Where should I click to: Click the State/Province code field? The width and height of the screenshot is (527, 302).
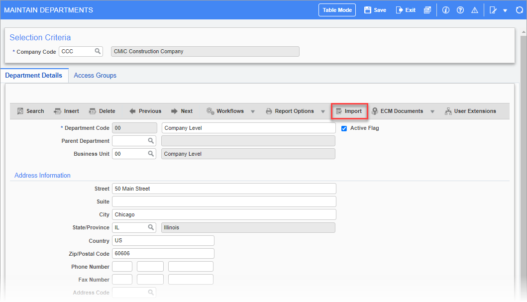coord(134,227)
